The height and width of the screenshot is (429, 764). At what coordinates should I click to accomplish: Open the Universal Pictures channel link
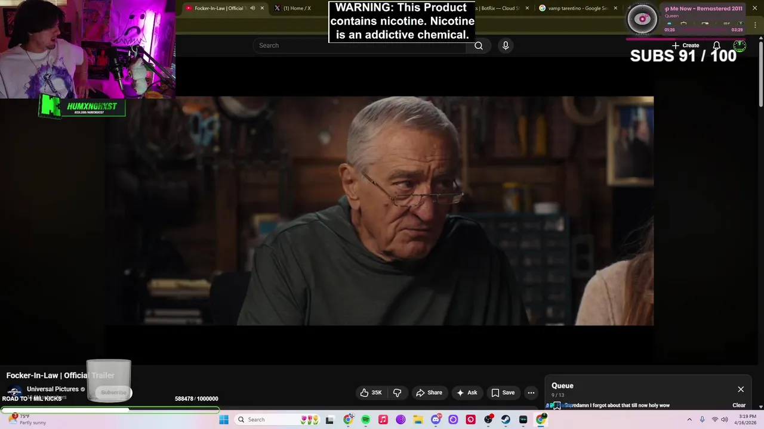click(x=53, y=389)
